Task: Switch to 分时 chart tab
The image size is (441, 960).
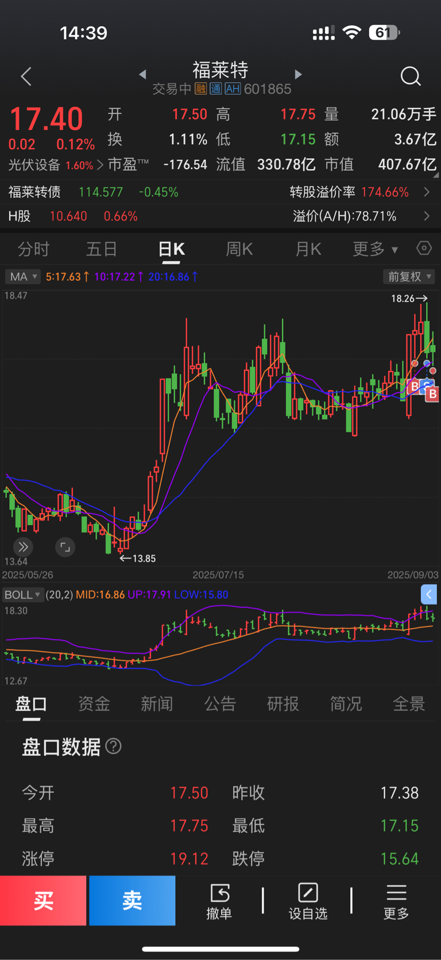Action: [x=33, y=249]
